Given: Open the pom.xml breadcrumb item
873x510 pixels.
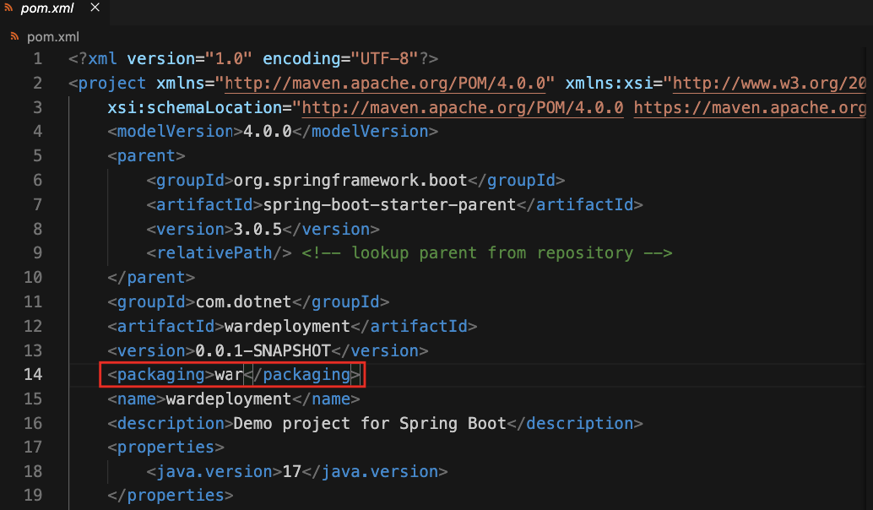Looking at the screenshot, I should pos(53,37).
